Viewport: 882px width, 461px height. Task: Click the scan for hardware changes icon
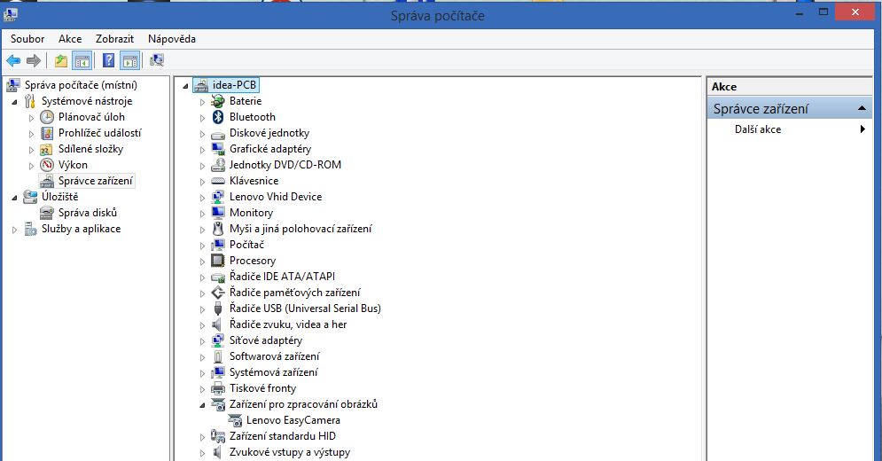156,60
